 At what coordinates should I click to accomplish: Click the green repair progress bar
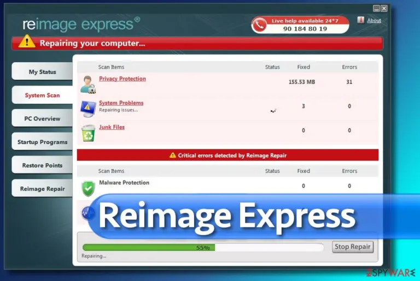(203, 248)
